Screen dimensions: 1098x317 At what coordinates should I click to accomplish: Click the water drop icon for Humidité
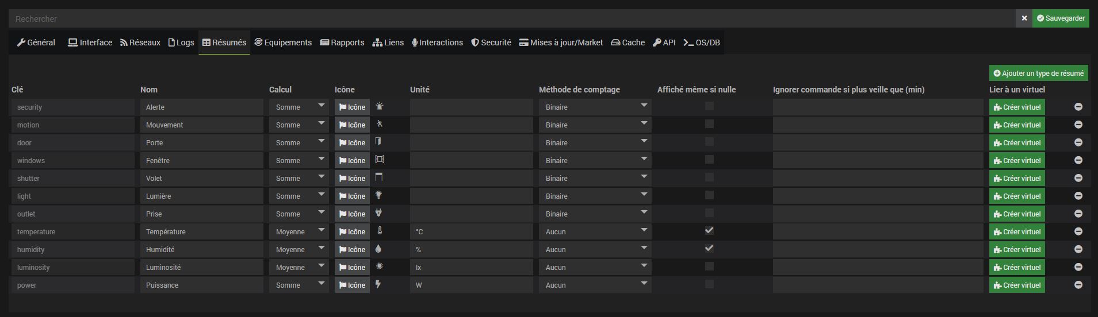tap(378, 249)
